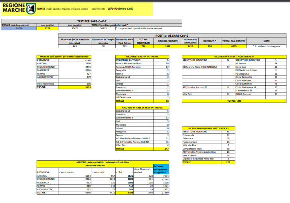Select 'MARCHE casi e contatti in isolamento domiciliare' title
The width and height of the screenshot is (290, 203).
click(x=103, y=162)
